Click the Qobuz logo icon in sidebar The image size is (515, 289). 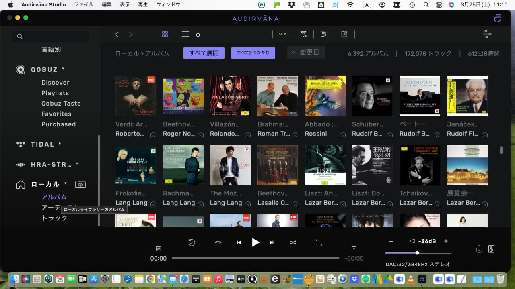pos(21,69)
